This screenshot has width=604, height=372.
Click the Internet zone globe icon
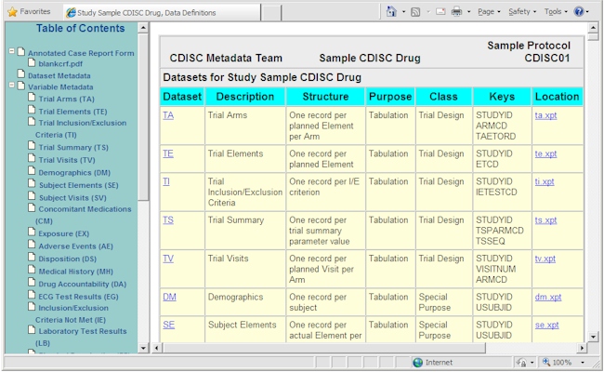417,363
